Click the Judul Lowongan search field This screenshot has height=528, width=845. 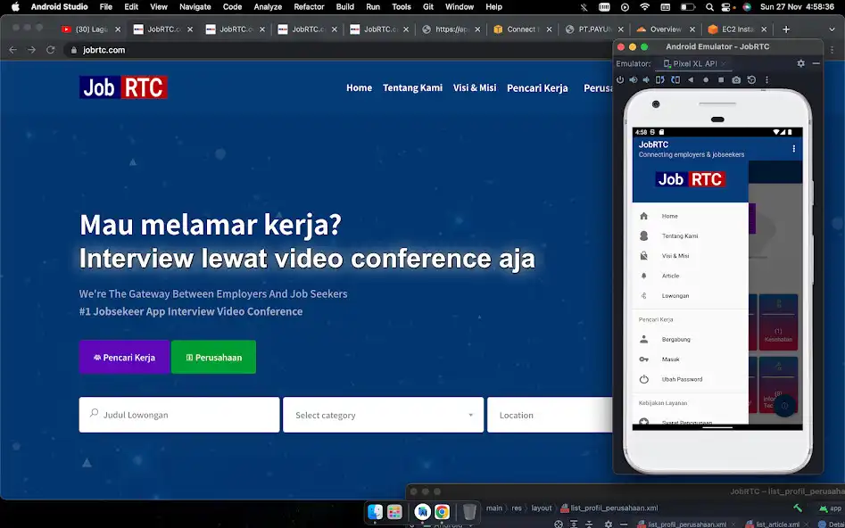tap(179, 415)
